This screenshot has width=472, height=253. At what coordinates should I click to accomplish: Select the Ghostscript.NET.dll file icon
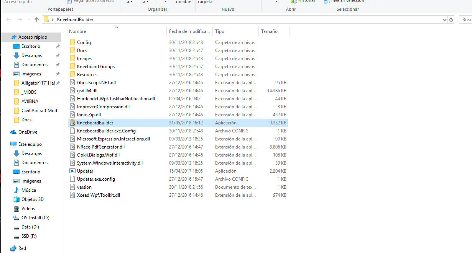pos(73,83)
